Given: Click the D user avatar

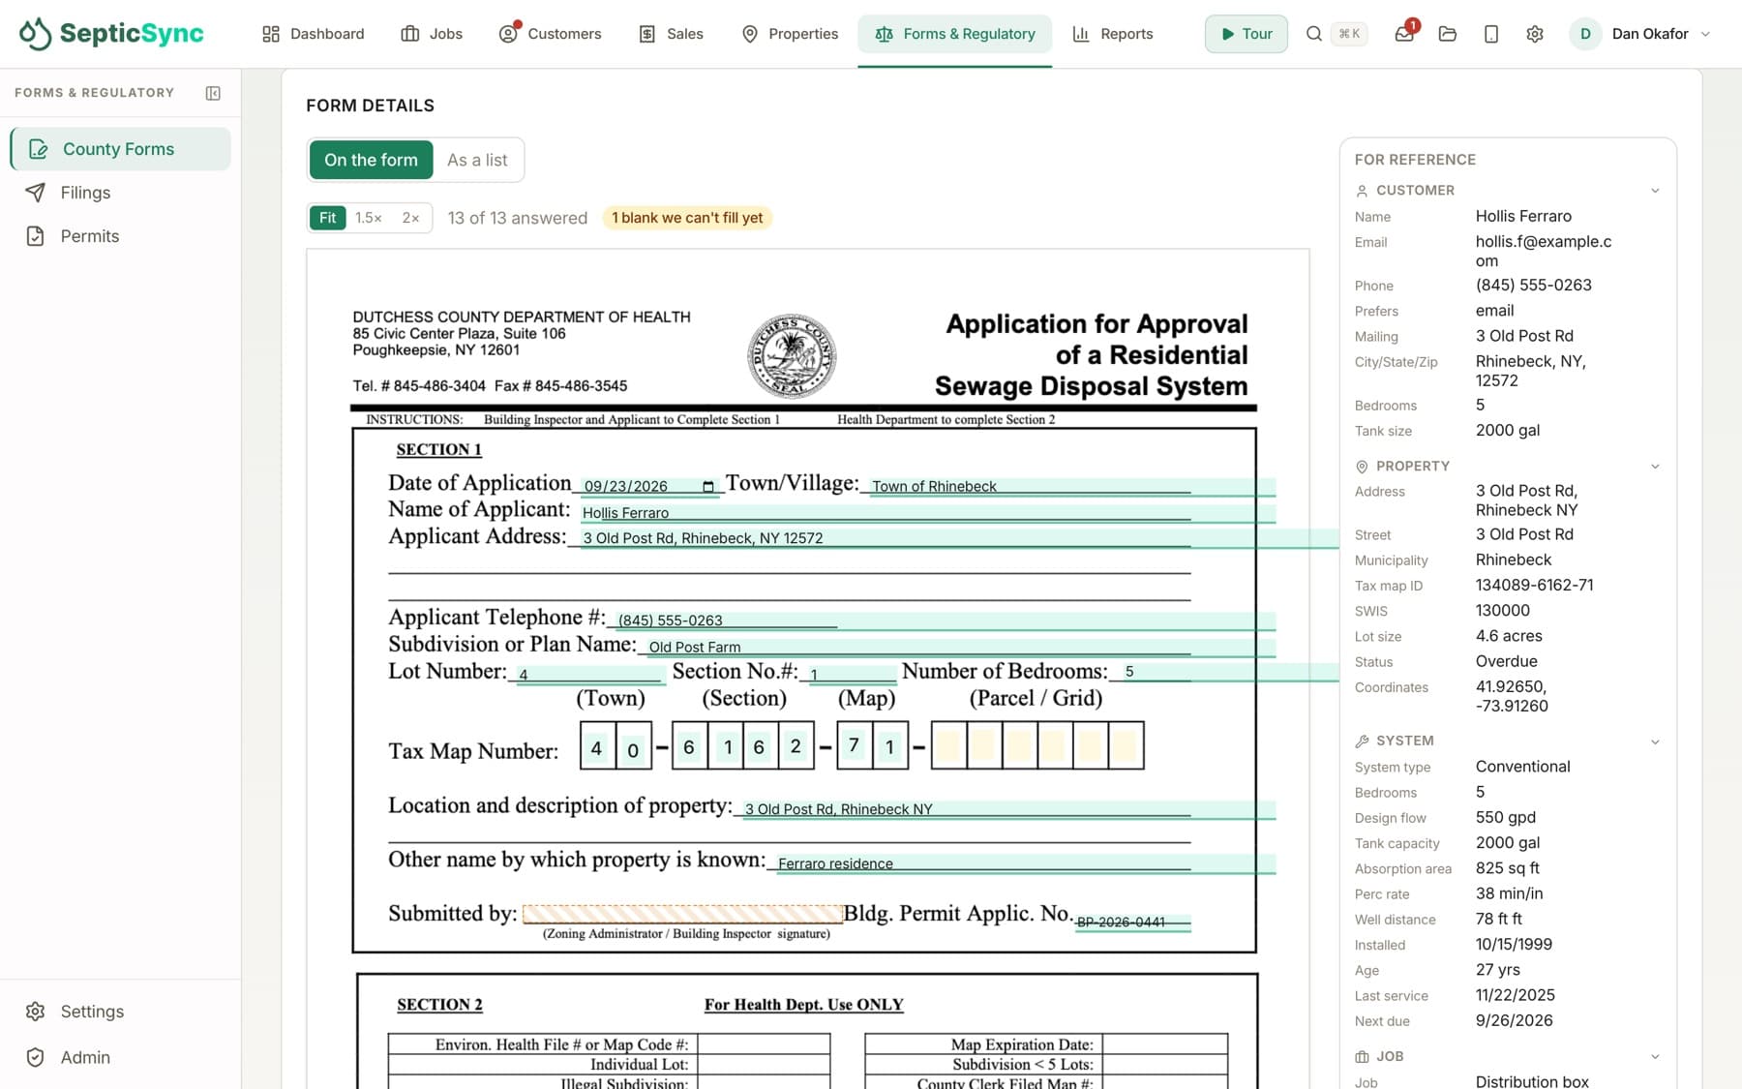Looking at the screenshot, I should coord(1585,34).
